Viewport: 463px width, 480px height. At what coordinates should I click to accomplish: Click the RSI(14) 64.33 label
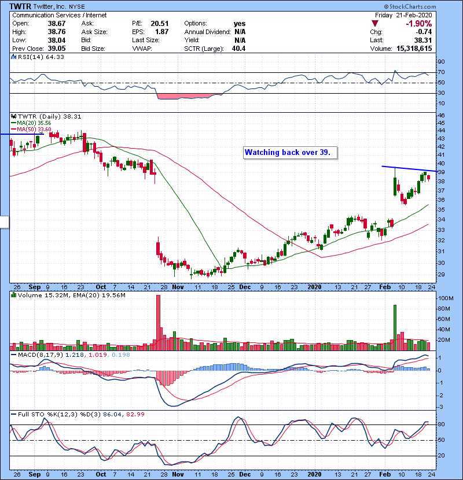click(41, 57)
